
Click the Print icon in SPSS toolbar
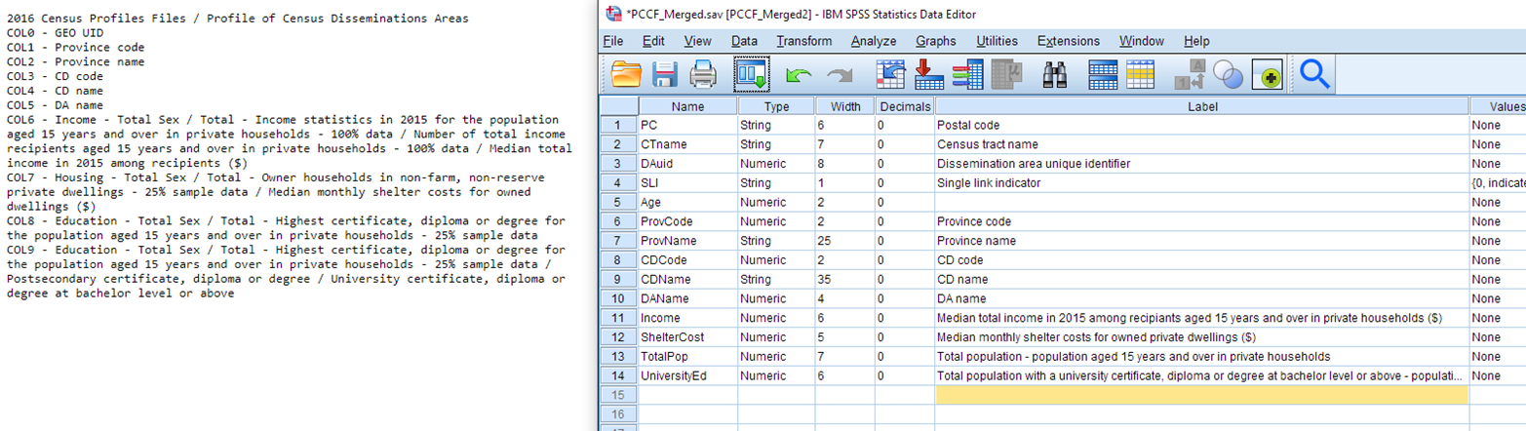pyautogui.click(x=704, y=74)
